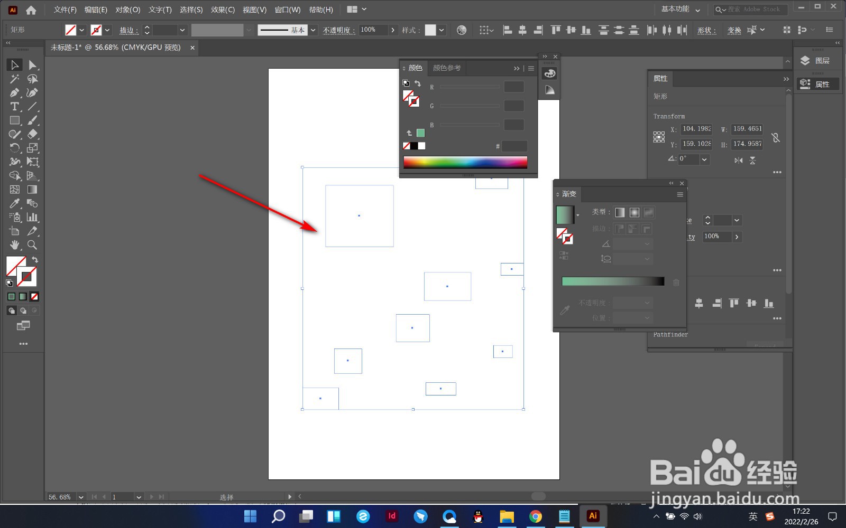Viewport: 846px width, 528px height.
Task: Delete gradient stop with trash icon
Action: tap(676, 282)
